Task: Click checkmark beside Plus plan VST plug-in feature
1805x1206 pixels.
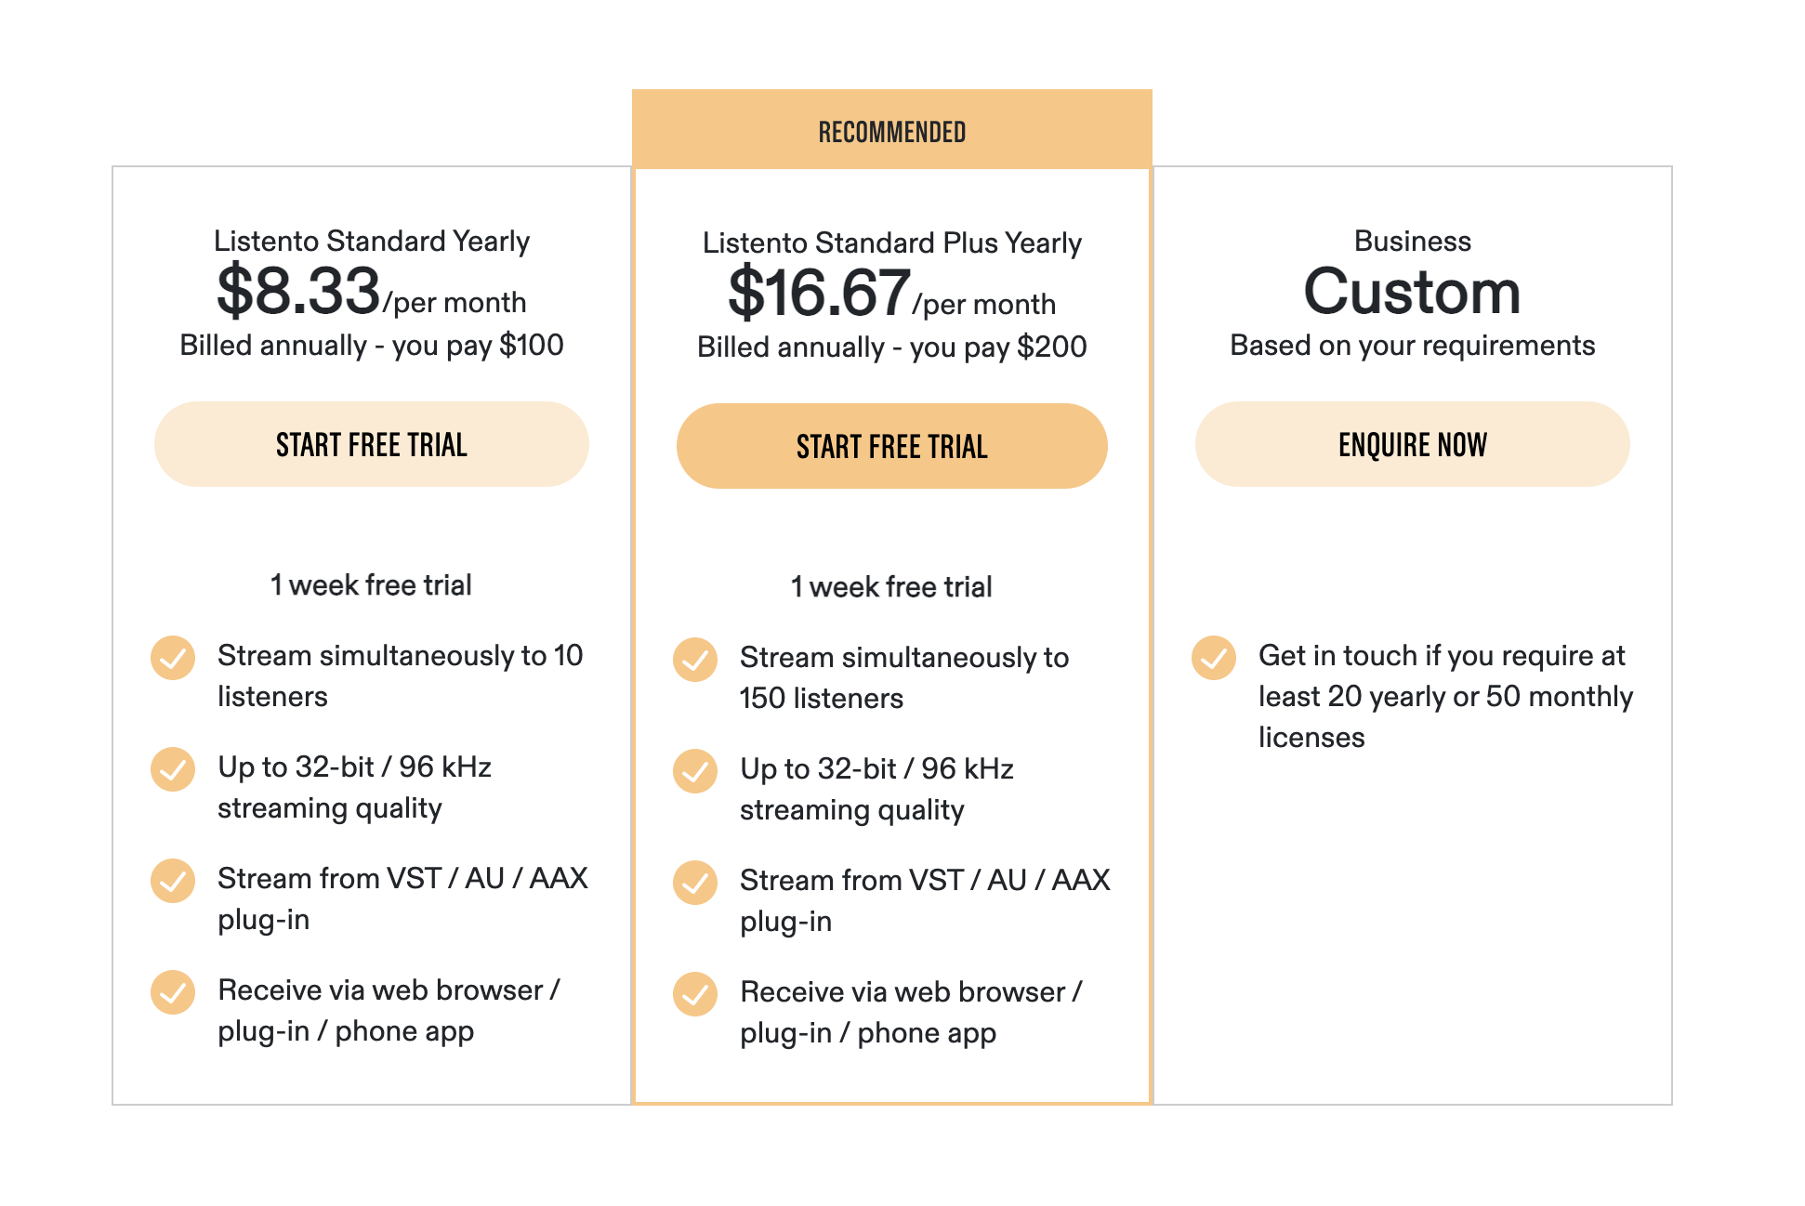Action: coord(695,883)
